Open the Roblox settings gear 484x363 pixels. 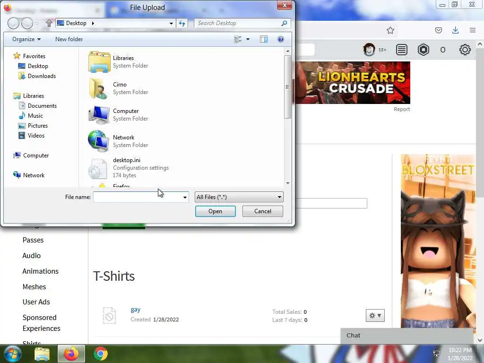(x=465, y=50)
